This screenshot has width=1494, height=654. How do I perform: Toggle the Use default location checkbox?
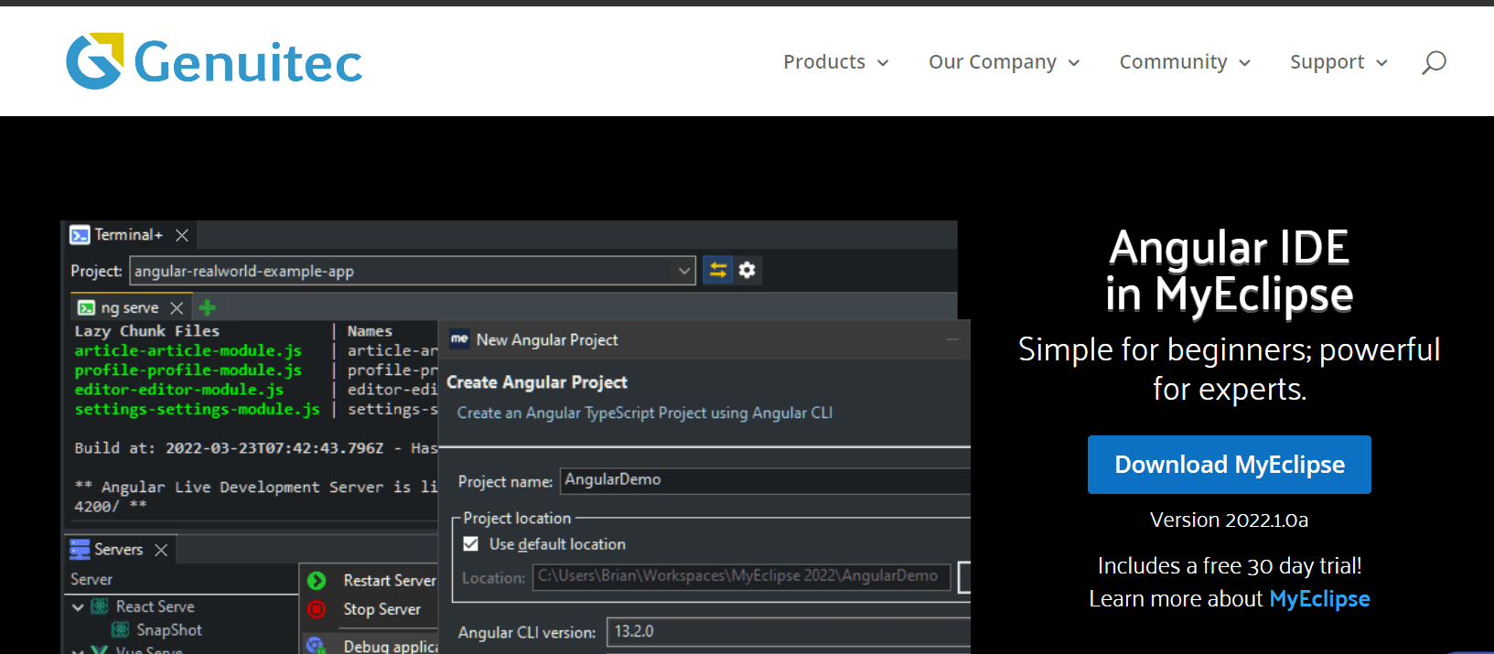point(471,544)
